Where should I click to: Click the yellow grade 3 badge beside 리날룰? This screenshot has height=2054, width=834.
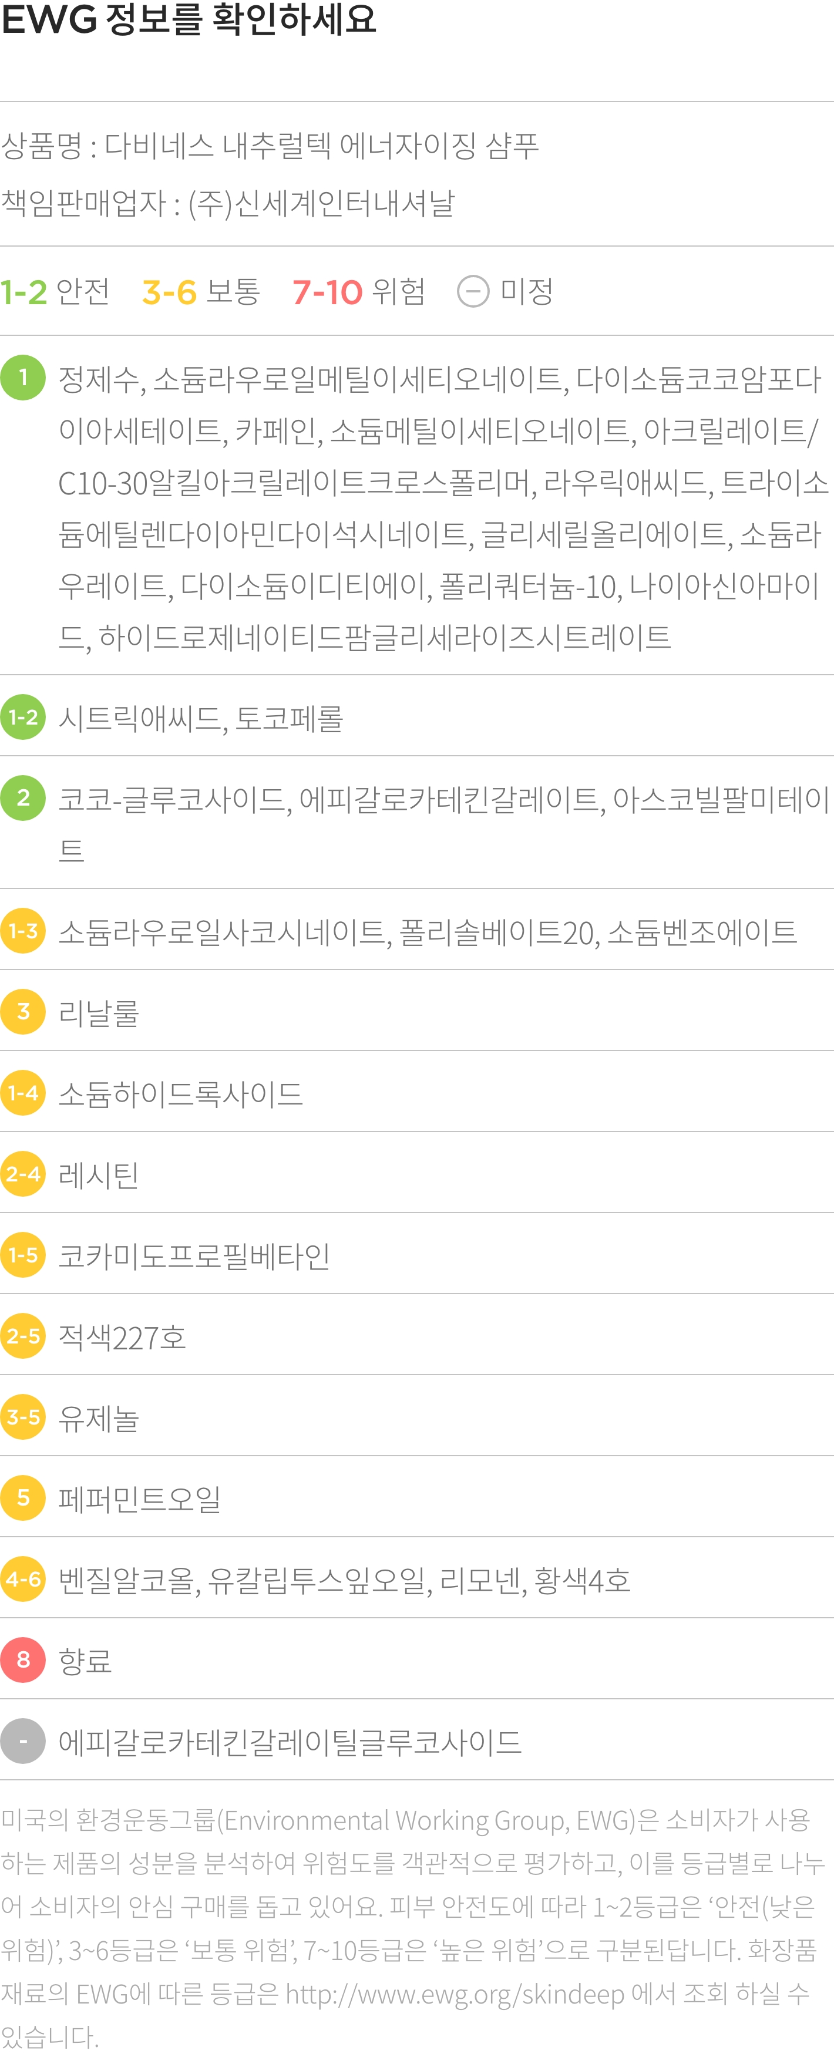[23, 1012]
